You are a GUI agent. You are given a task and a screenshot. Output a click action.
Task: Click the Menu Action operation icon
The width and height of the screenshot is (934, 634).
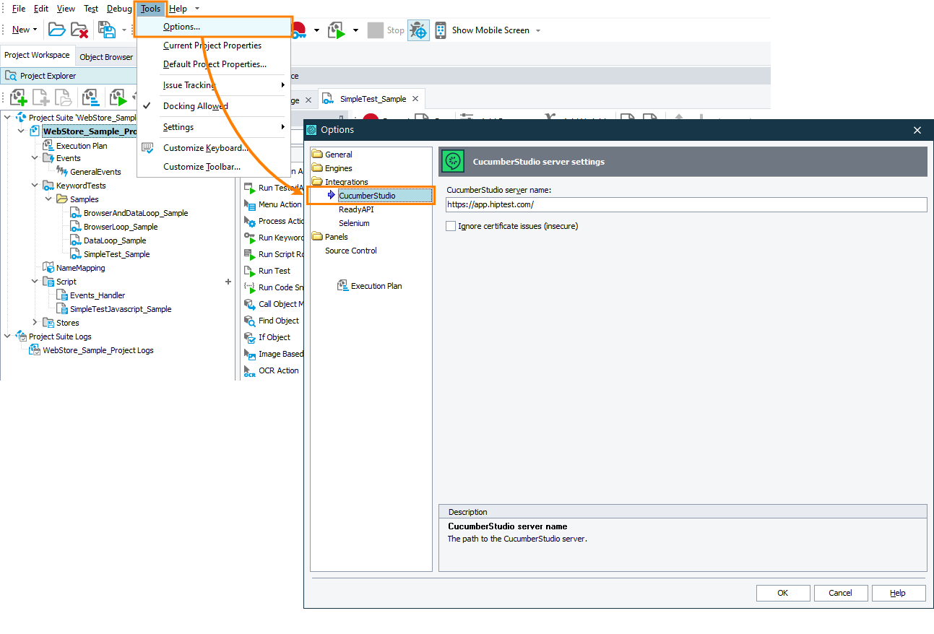249,205
